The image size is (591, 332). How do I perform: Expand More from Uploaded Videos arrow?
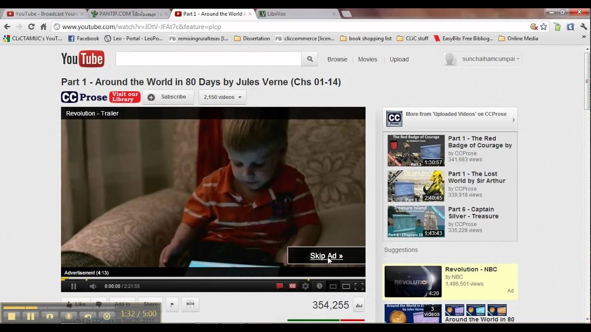pyautogui.click(x=513, y=120)
